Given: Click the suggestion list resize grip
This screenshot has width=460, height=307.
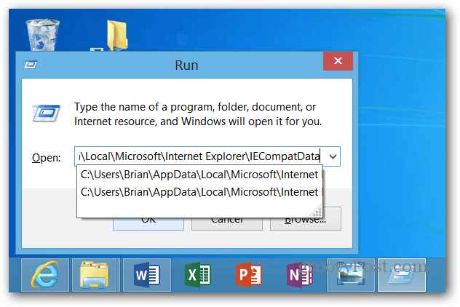Looking at the screenshot, I should click(x=318, y=212).
